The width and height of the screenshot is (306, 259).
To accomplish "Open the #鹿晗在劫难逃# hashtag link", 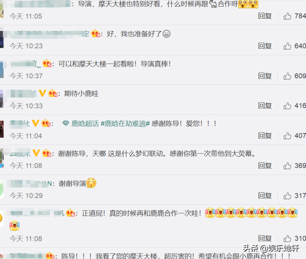I will (x=125, y=124).
